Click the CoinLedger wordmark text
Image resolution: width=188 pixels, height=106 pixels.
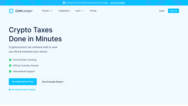click(24, 11)
